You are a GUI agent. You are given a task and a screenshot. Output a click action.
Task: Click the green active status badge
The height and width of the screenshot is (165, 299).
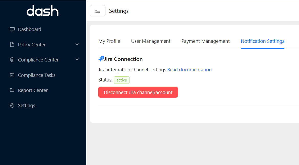click(x=122, y=80)
